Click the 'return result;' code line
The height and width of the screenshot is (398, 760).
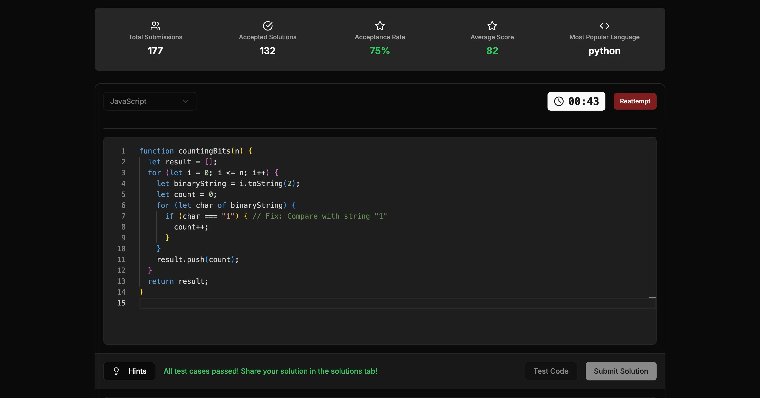coord(178,281)
